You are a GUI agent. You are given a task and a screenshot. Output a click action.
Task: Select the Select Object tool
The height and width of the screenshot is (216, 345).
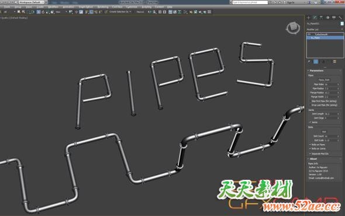pos(19,12)
